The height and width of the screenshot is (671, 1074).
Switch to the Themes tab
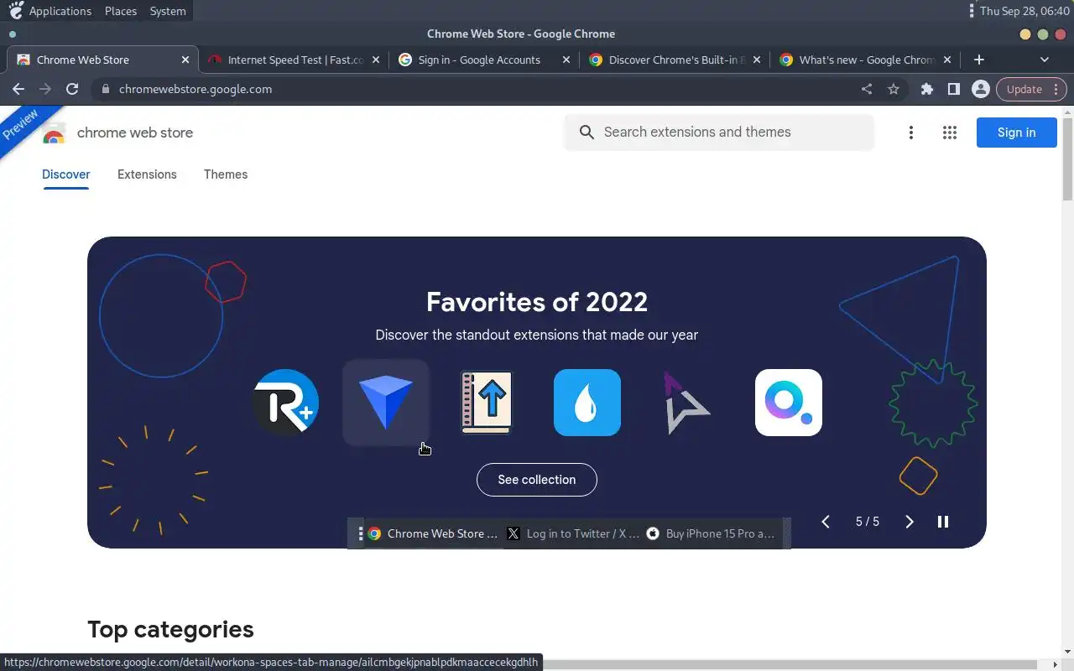pos(226,174)
